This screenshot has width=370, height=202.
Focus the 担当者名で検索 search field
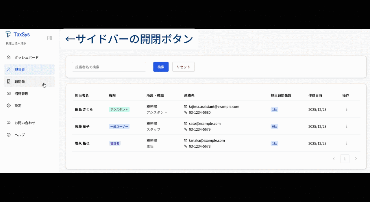[x=109, y=67]
